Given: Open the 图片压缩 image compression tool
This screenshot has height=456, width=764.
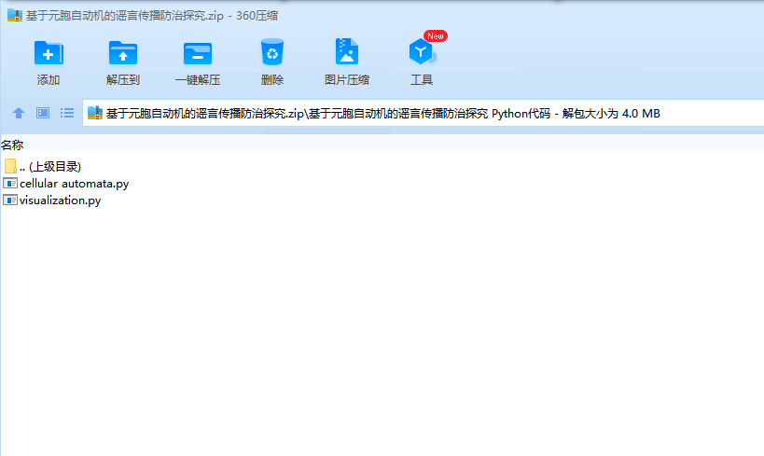Looking at the screenshot, I should [346, 51].
